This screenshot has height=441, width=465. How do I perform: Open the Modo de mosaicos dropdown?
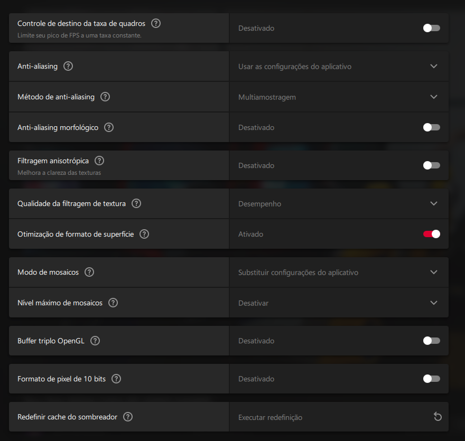pos(339,272)
